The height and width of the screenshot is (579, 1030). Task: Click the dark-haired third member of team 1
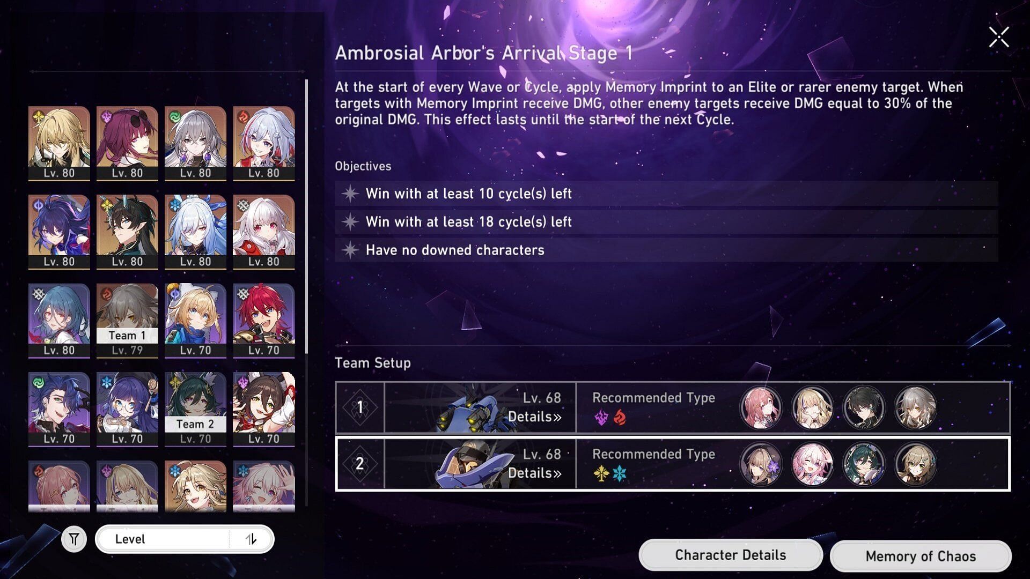(864, 407)
